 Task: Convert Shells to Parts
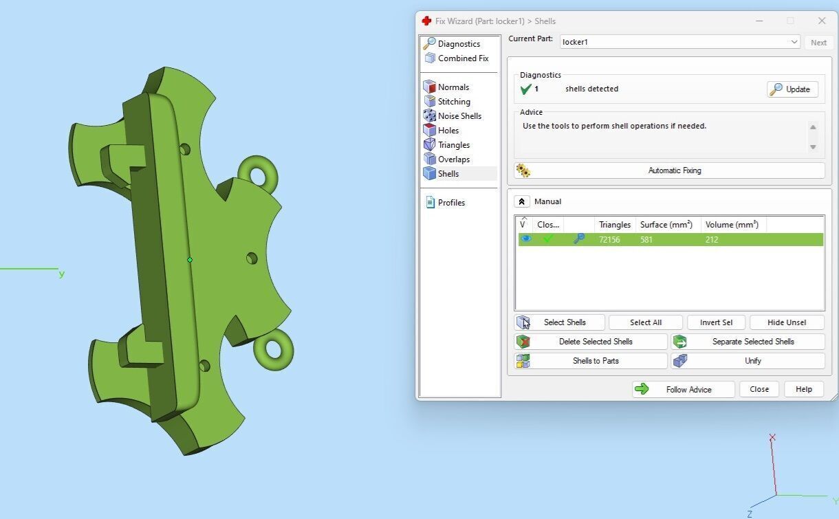click(x=591, y=361)
